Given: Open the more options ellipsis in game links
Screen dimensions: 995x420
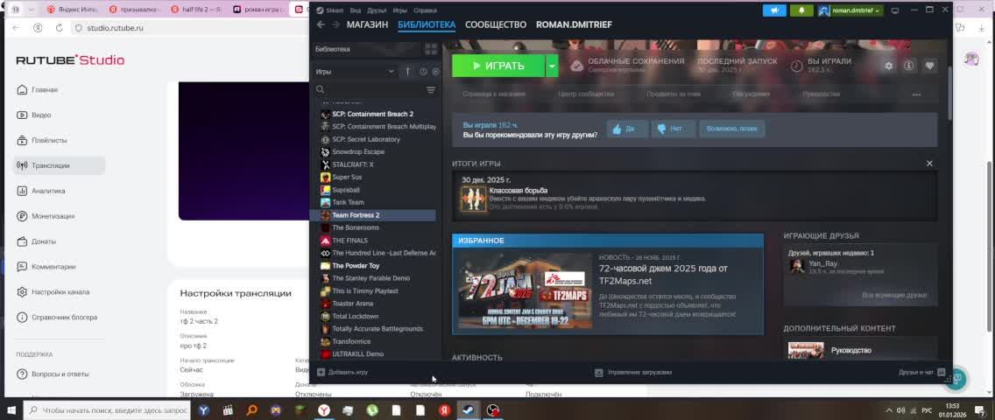Looking at the screenshot, I should click(x=916, y=94).
